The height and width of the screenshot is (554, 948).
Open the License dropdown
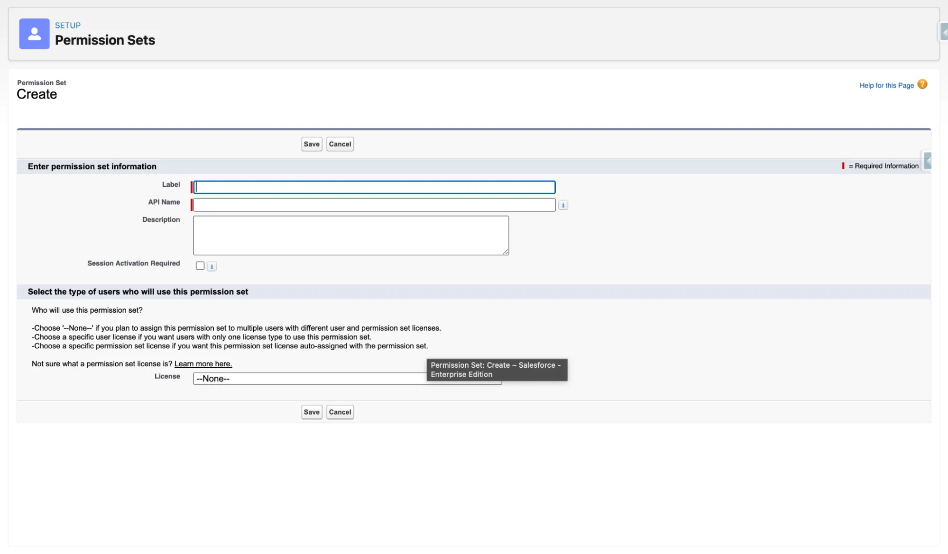point(308,379)
